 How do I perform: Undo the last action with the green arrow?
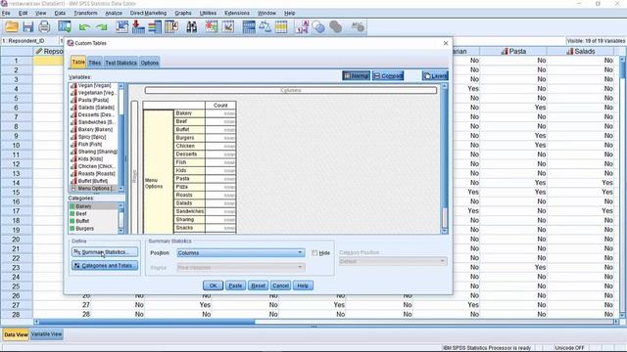84,27
